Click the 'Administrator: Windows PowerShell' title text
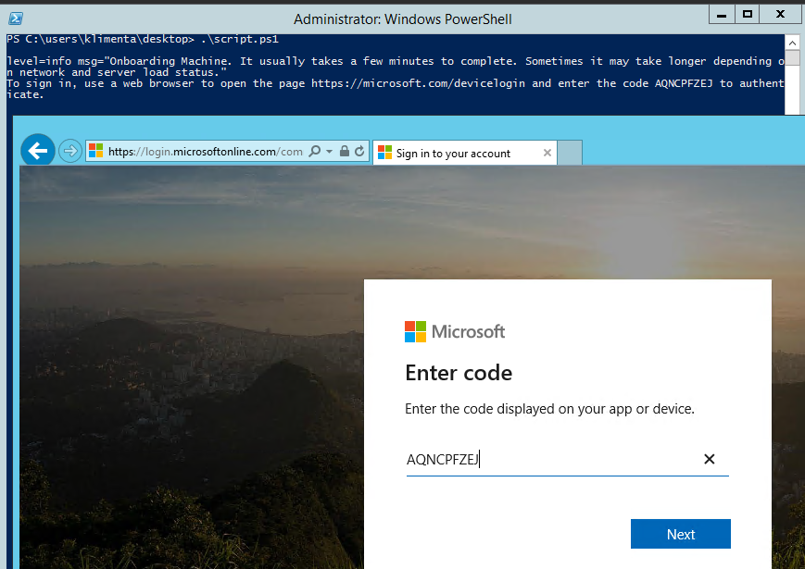The height and width of the screenshot is (569, 805). [x=402, y=19]
